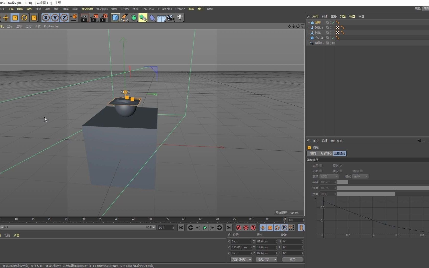Select the spline pen icon in the toolbar

tap(125, 18)
